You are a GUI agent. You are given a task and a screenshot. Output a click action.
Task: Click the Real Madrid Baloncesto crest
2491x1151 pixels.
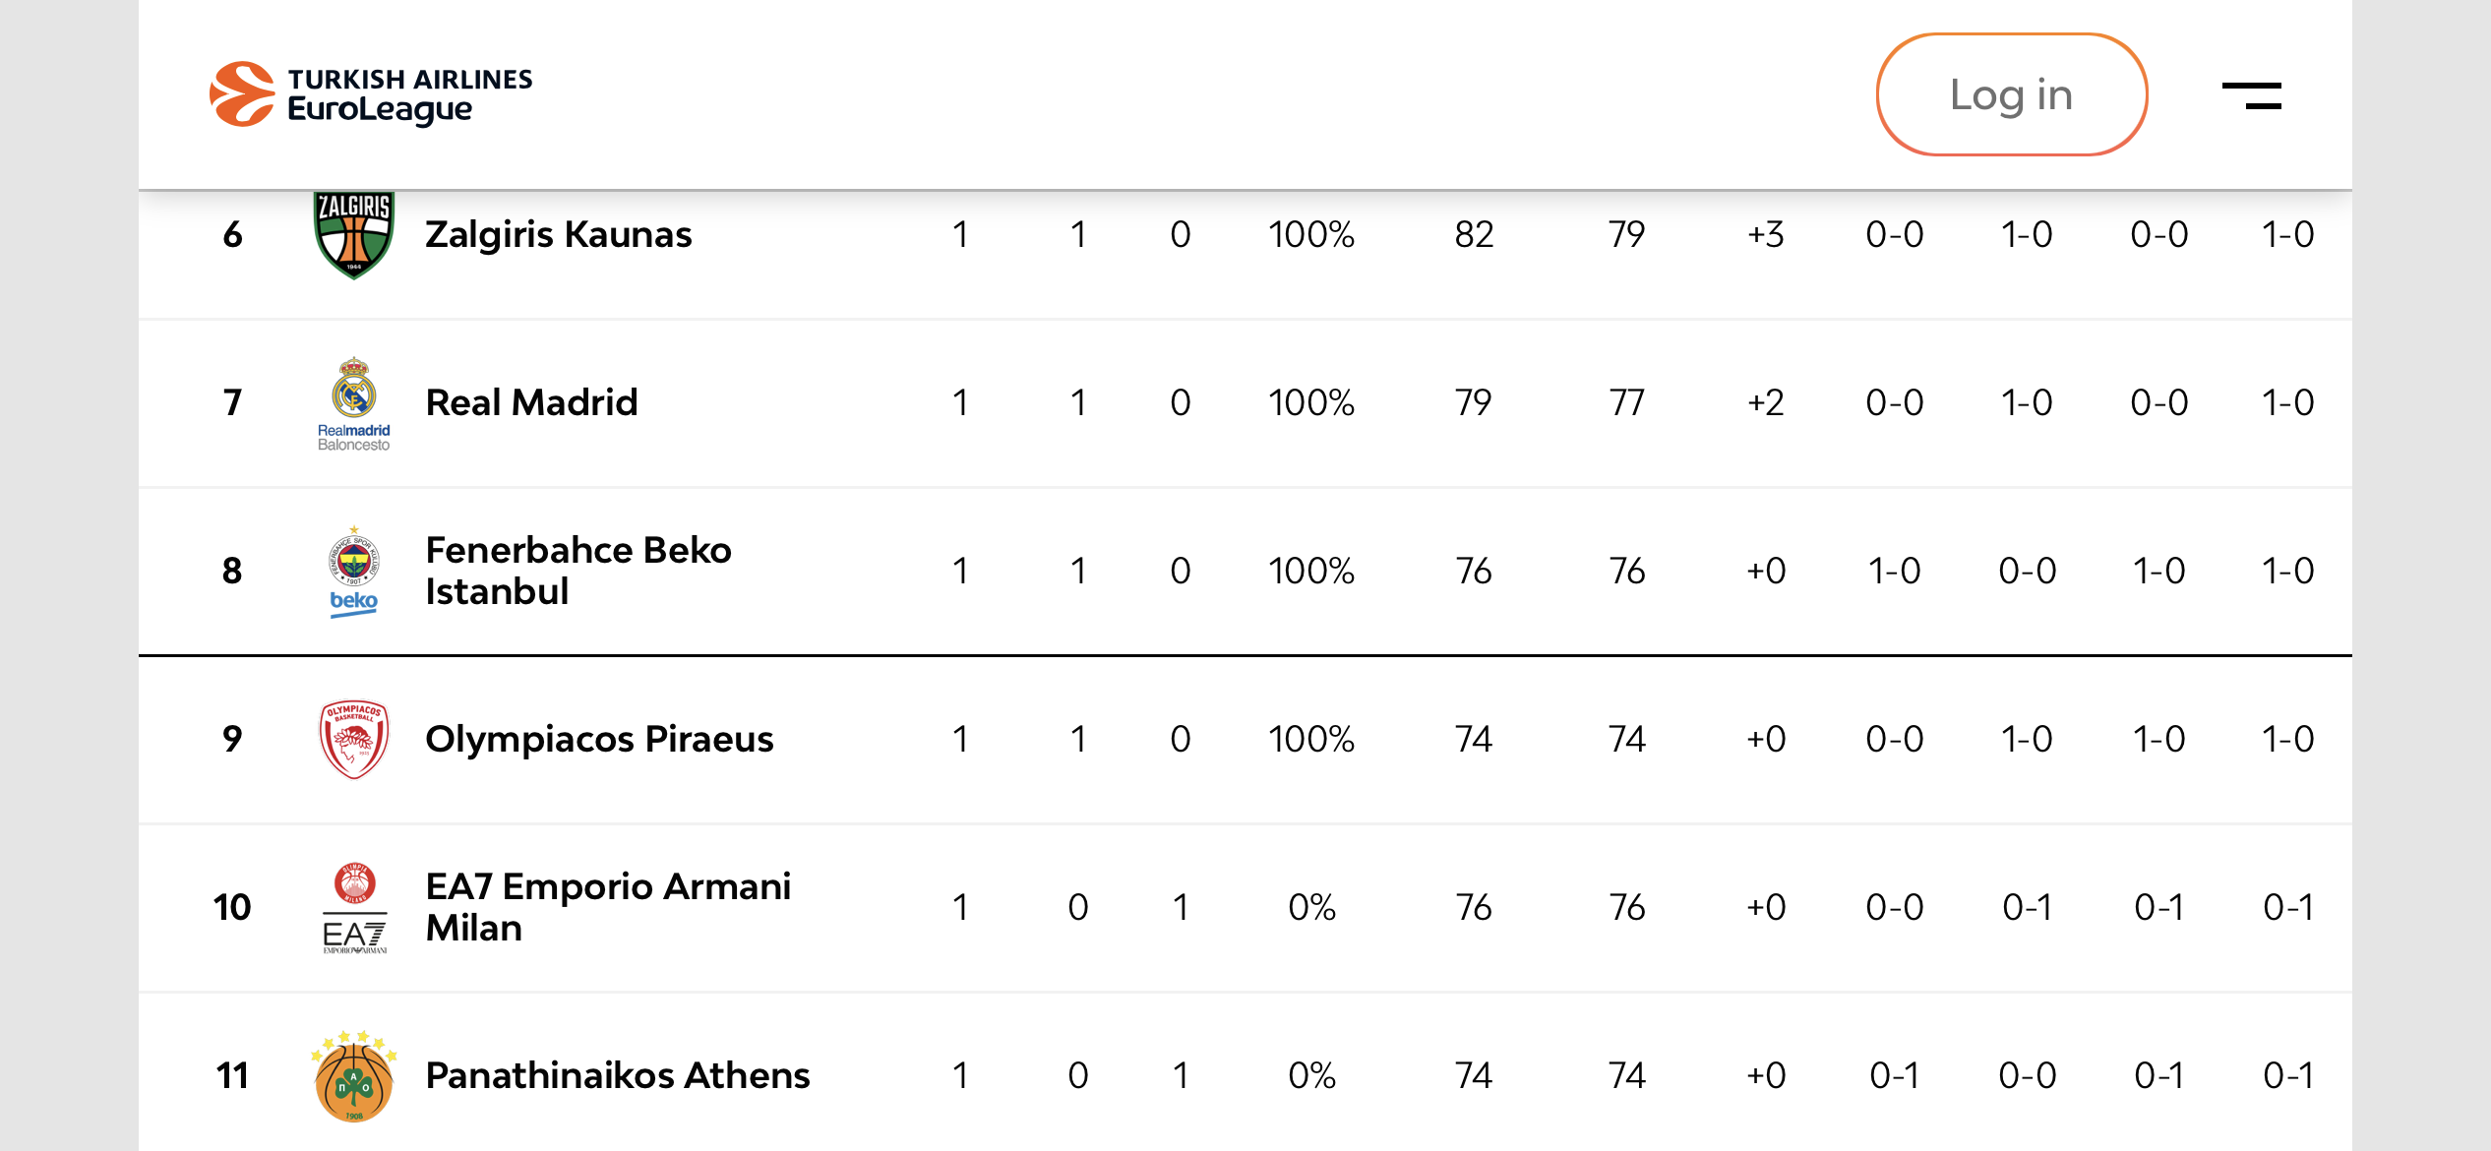pyautogui.click(x=354, y=403)
